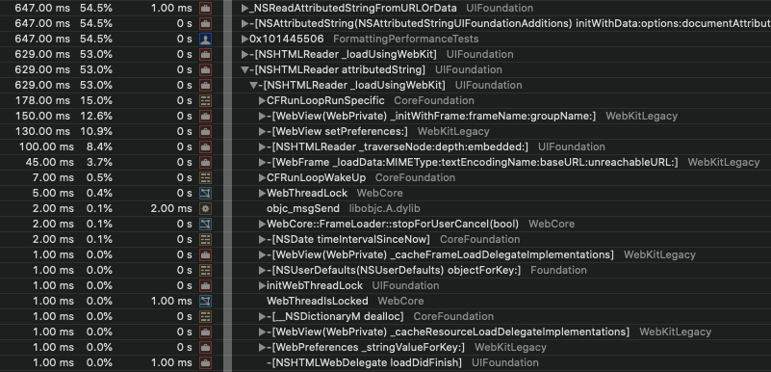The height and width of the screenshot is (372, 771).
Task: Expand _NSReadAttributedStringFromURLOrData row
Action: point(244,9)
